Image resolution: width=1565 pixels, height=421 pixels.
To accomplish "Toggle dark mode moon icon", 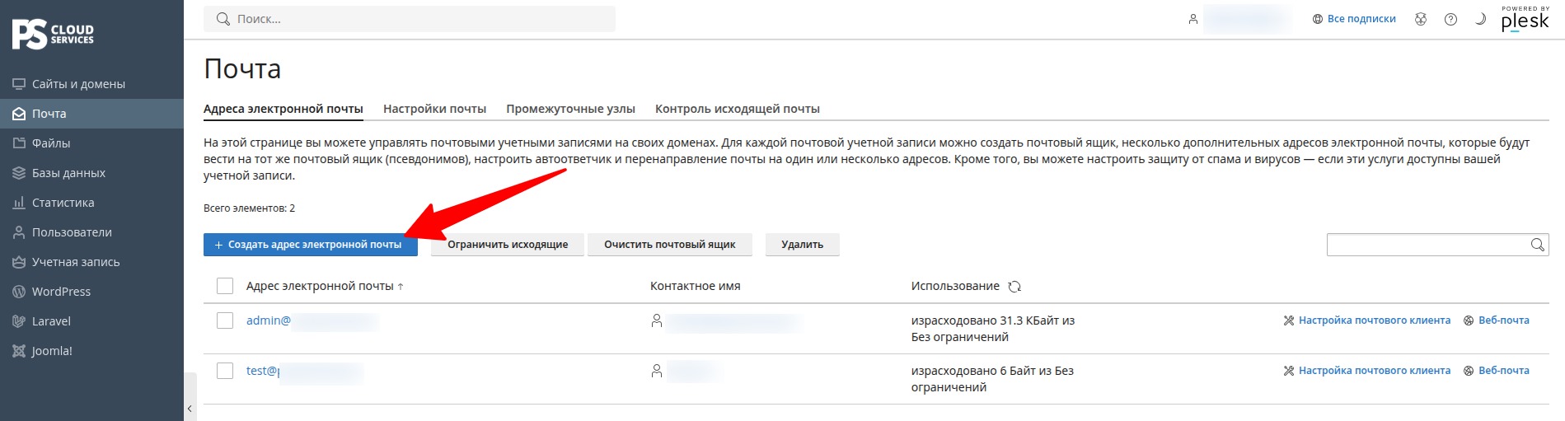I will (x=1480, y=19).
